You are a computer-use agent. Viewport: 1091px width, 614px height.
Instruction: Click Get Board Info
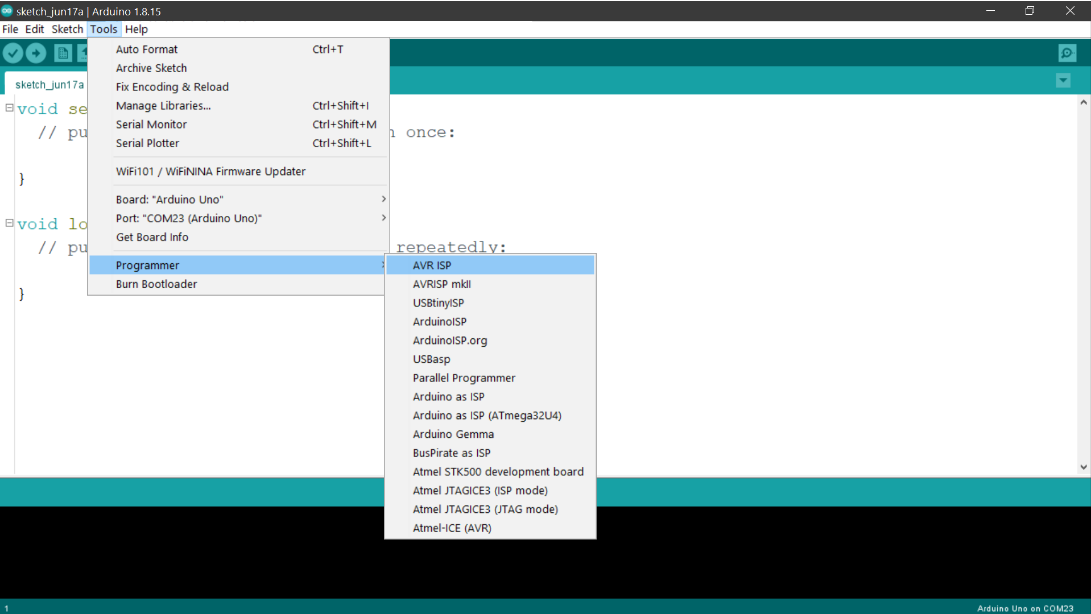point(238,237)
